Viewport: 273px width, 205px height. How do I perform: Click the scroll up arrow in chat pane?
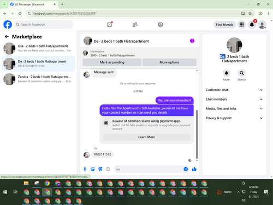click(x=197, y=71)
